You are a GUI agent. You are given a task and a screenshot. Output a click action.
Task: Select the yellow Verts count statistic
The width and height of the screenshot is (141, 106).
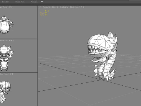pos(43,15)
